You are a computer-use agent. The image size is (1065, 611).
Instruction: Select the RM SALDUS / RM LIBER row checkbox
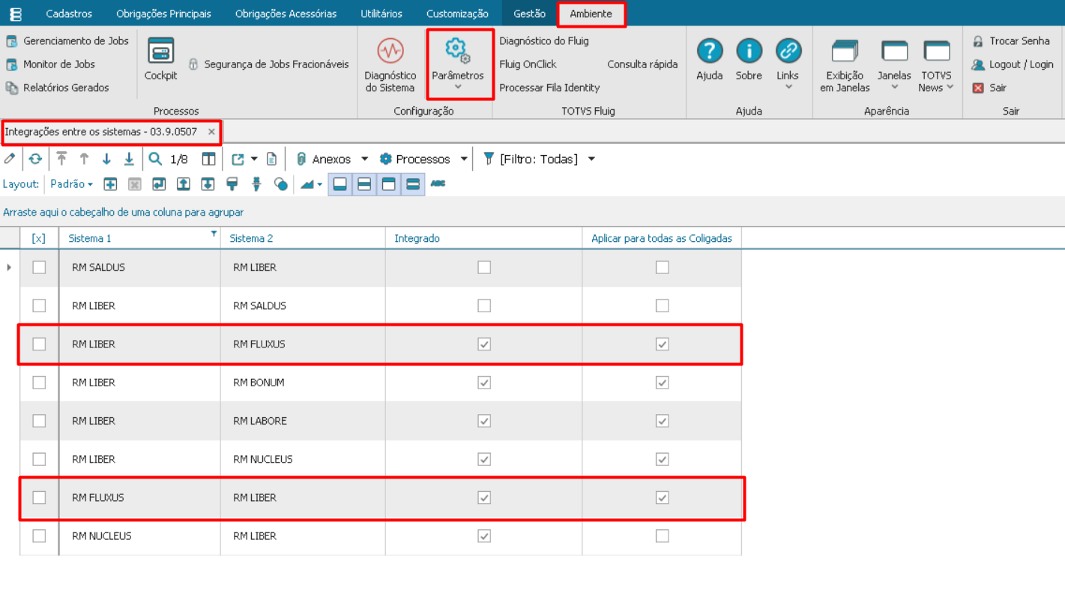point(39,267)
